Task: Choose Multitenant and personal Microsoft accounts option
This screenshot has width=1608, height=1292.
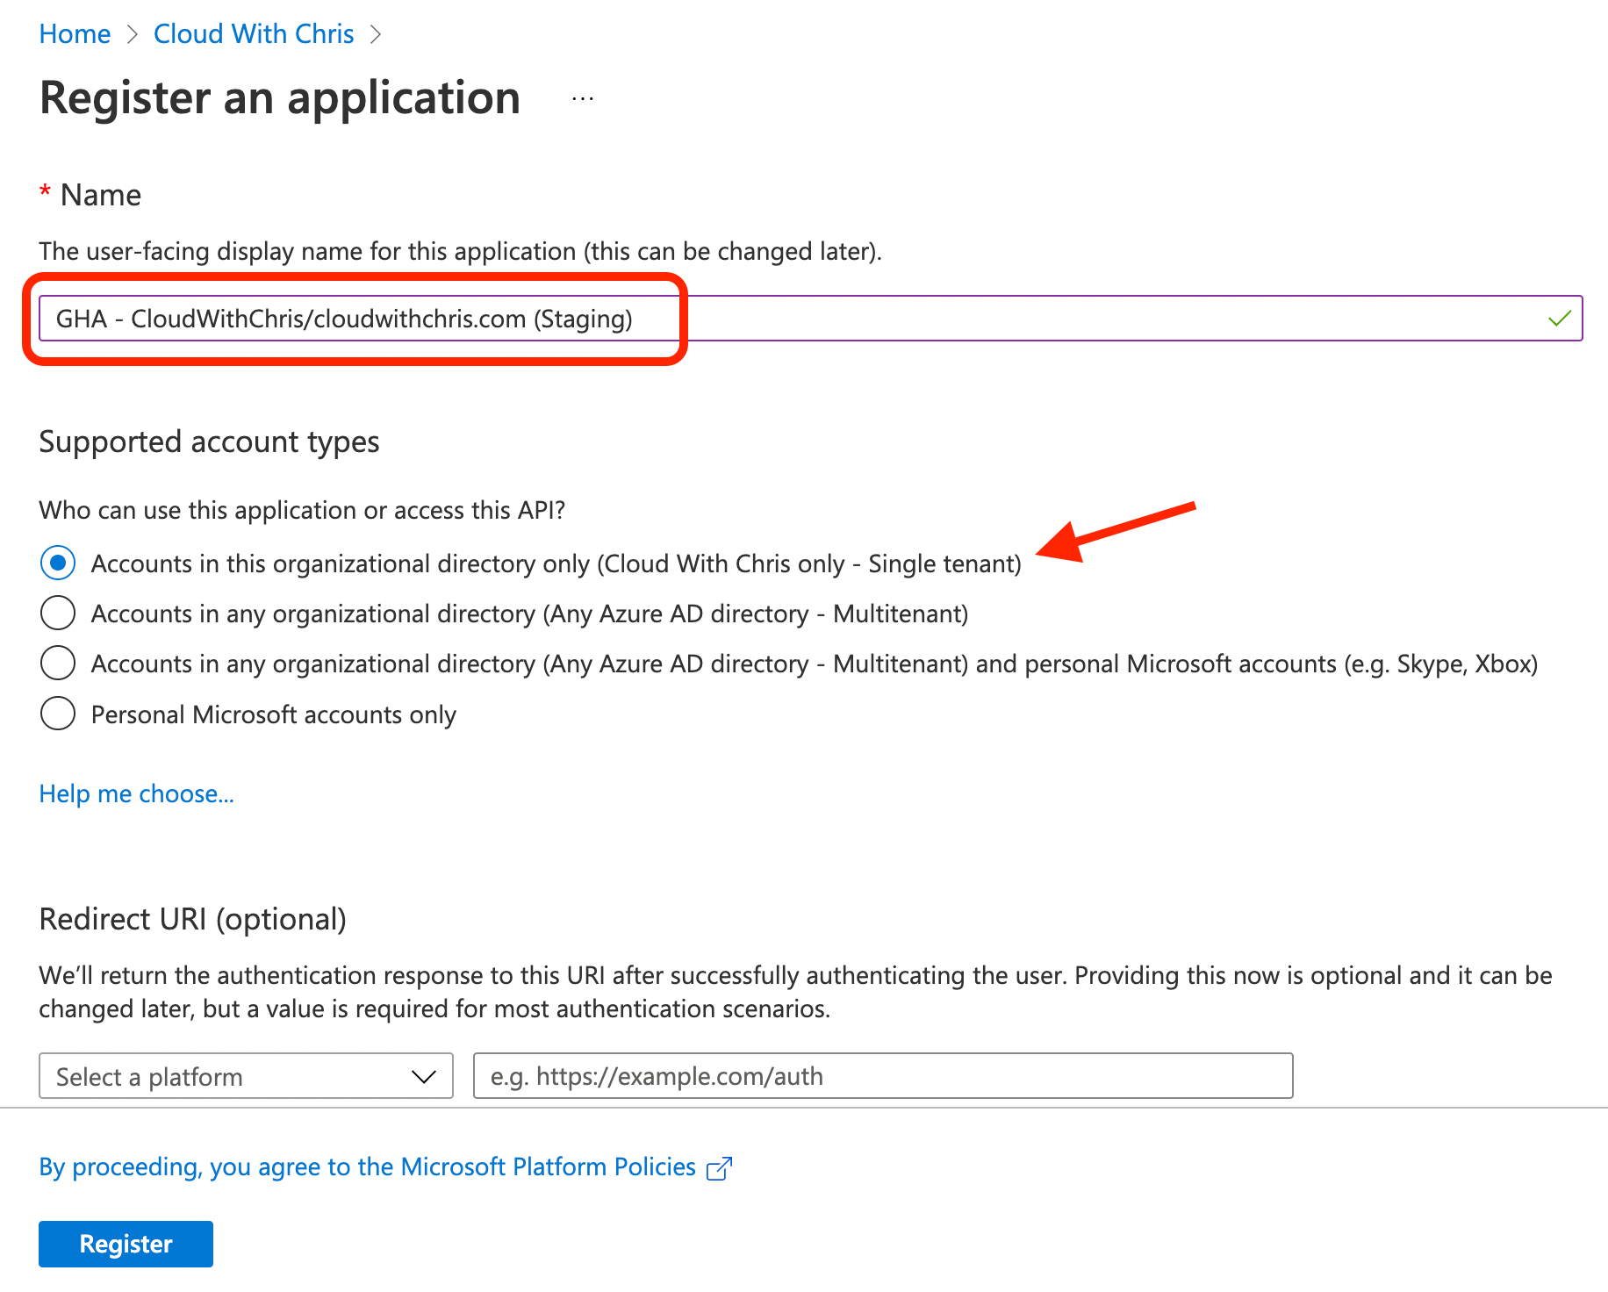Action: [x=57, y=663]
